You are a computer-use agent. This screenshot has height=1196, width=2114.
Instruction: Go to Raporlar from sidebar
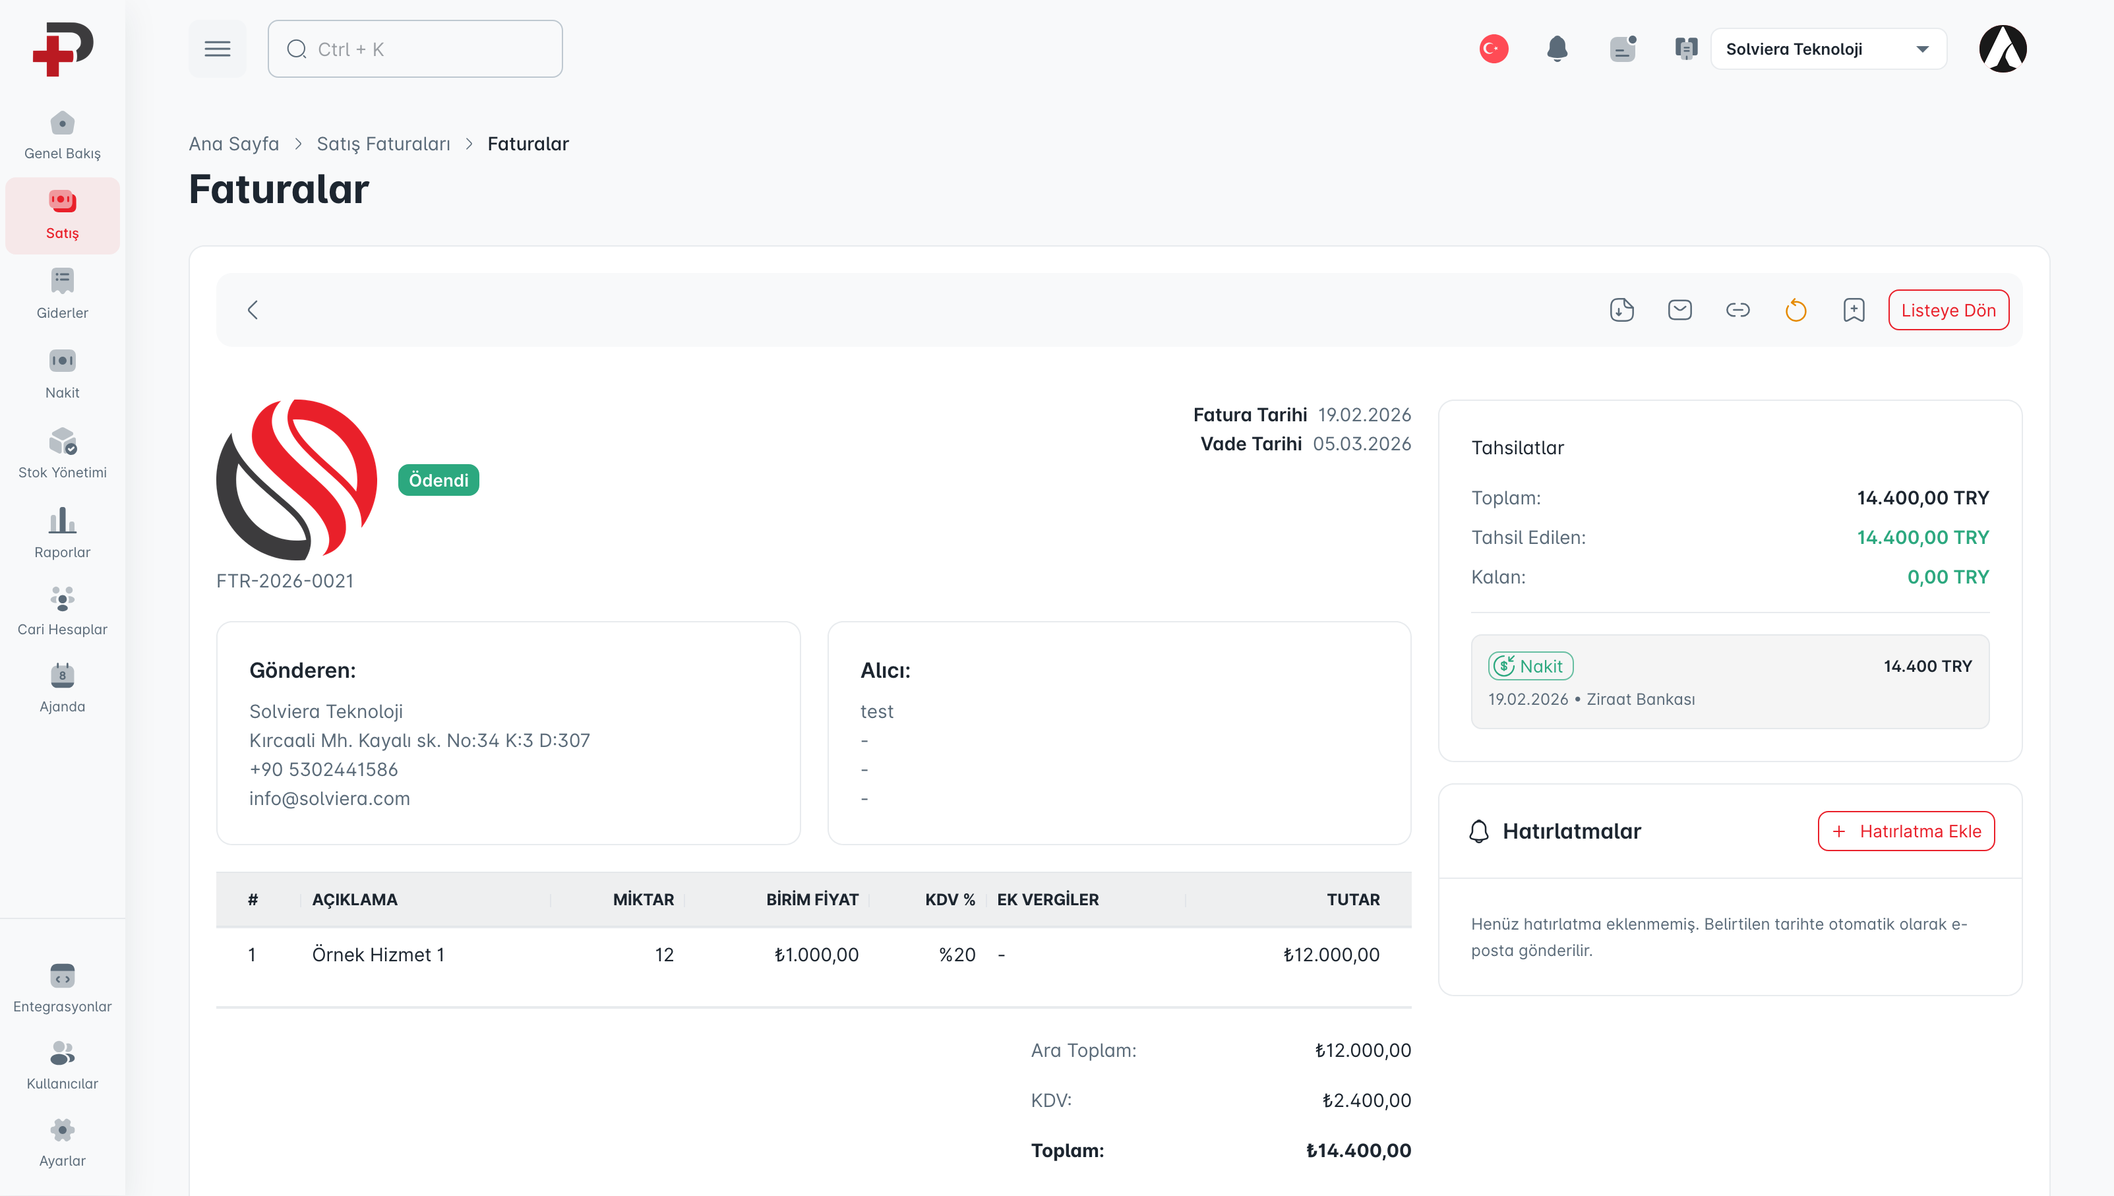click(x=63, y=532)
